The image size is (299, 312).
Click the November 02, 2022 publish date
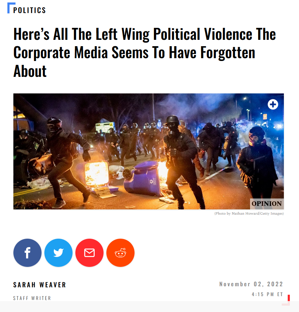click(251, 284)
